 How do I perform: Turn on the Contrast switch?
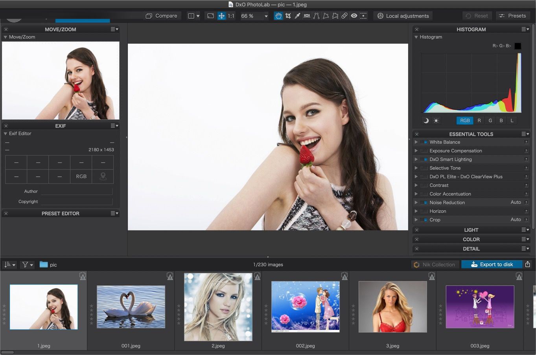tap(424, 185)
